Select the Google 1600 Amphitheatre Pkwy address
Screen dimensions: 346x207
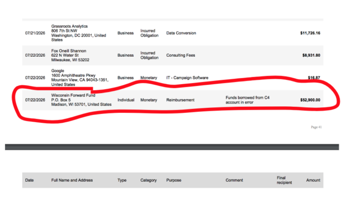pos(80,78)
